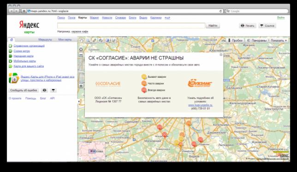Click the reload icon in address bar
Screen dimensions: 297x172
[220, 11]
